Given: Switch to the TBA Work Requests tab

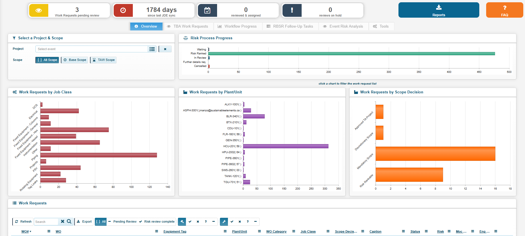Looking at the screenshot, I should tap(188, 26).
